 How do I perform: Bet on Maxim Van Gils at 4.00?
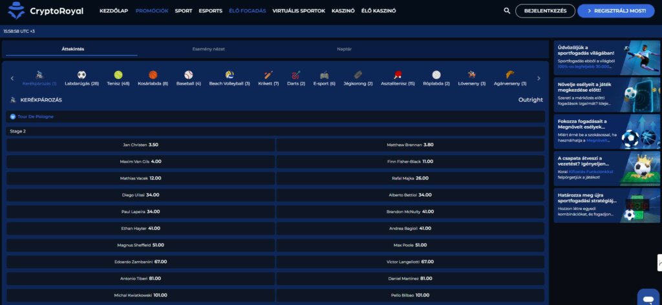[x=140, y=162]
